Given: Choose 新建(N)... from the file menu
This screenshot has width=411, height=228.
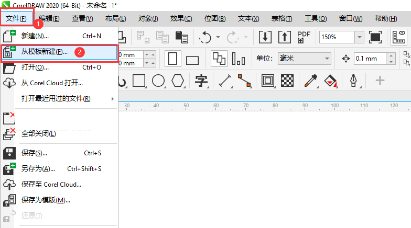Looking at the screenshot, I should 59,36.
